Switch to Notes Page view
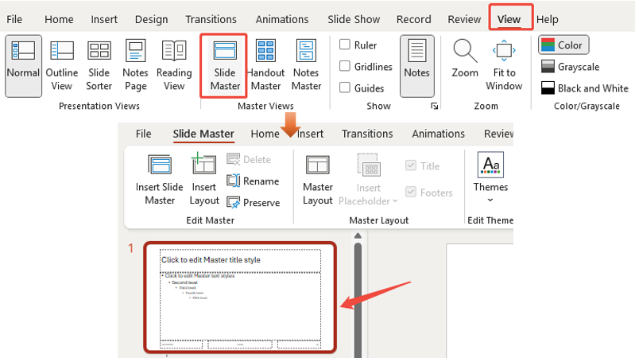 pos(135,66)
